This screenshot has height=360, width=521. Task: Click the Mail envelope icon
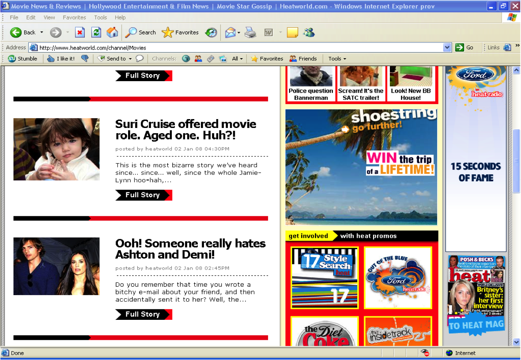tap(230, 32)
